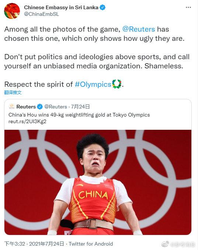Open the Chinese Embassy in Sri Lanka name

(x=61, y=7)
